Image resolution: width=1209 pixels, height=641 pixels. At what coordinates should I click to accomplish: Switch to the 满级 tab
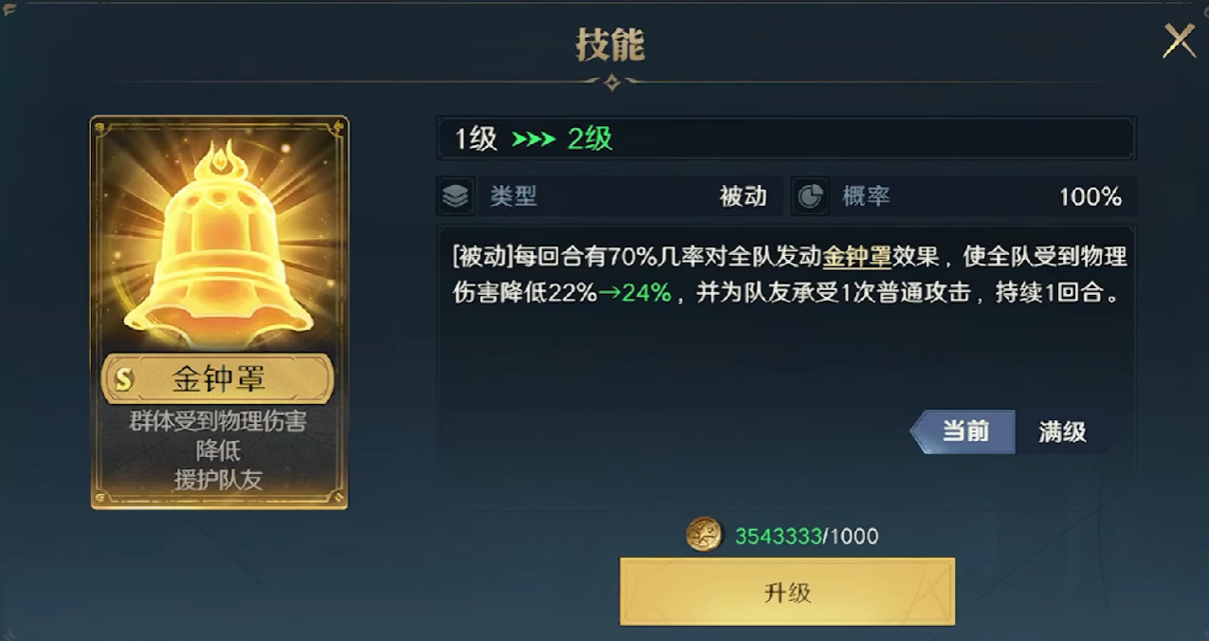point(1062,432)
